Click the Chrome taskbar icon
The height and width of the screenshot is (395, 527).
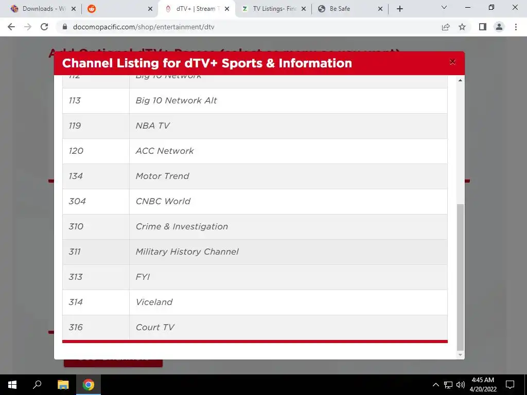click(x=89, y=385)
